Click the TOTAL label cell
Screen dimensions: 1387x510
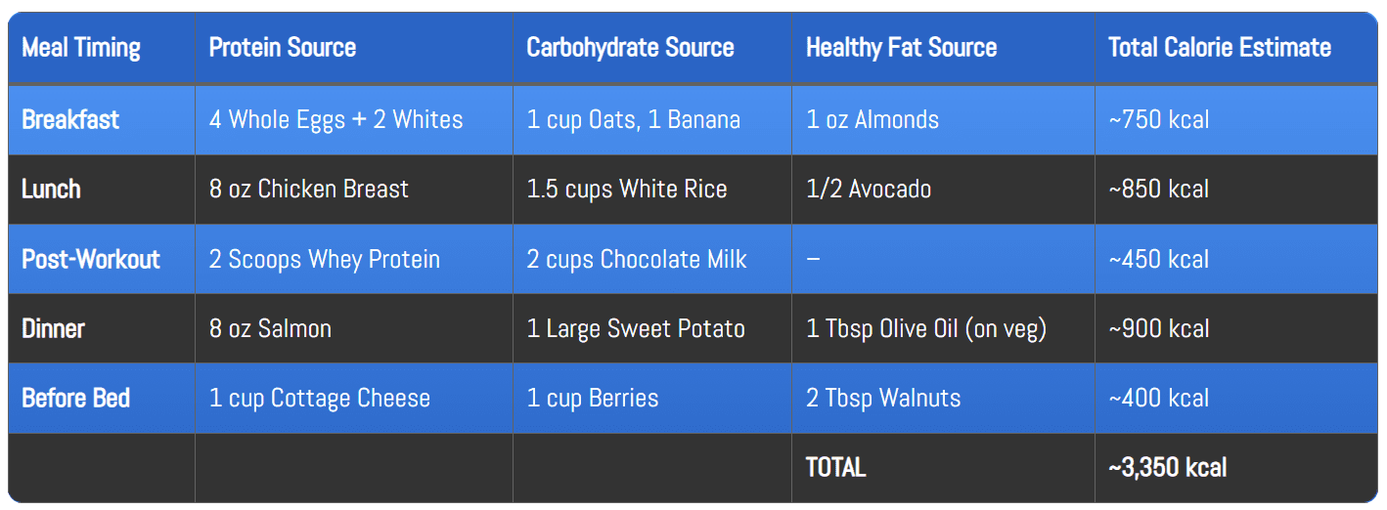point(835,467)
